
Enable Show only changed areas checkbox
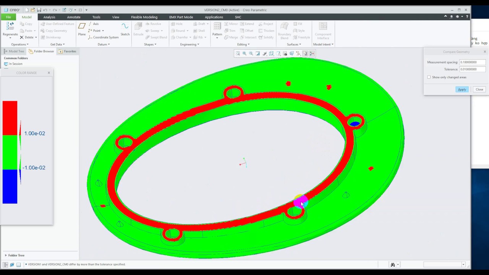(429, 77)
